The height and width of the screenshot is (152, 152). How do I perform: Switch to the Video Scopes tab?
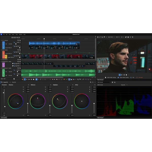click(x=100, y=118)
